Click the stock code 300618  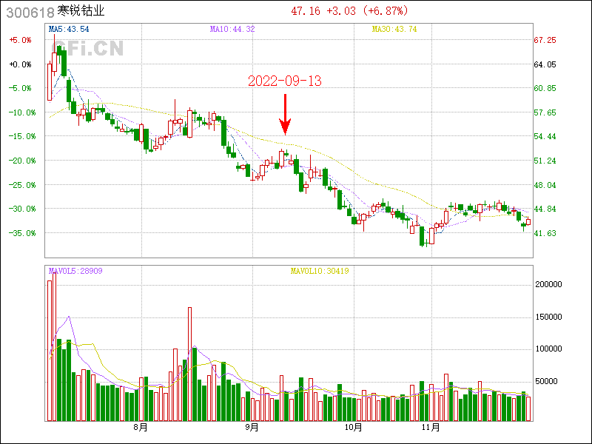click(x=27, y=13)
